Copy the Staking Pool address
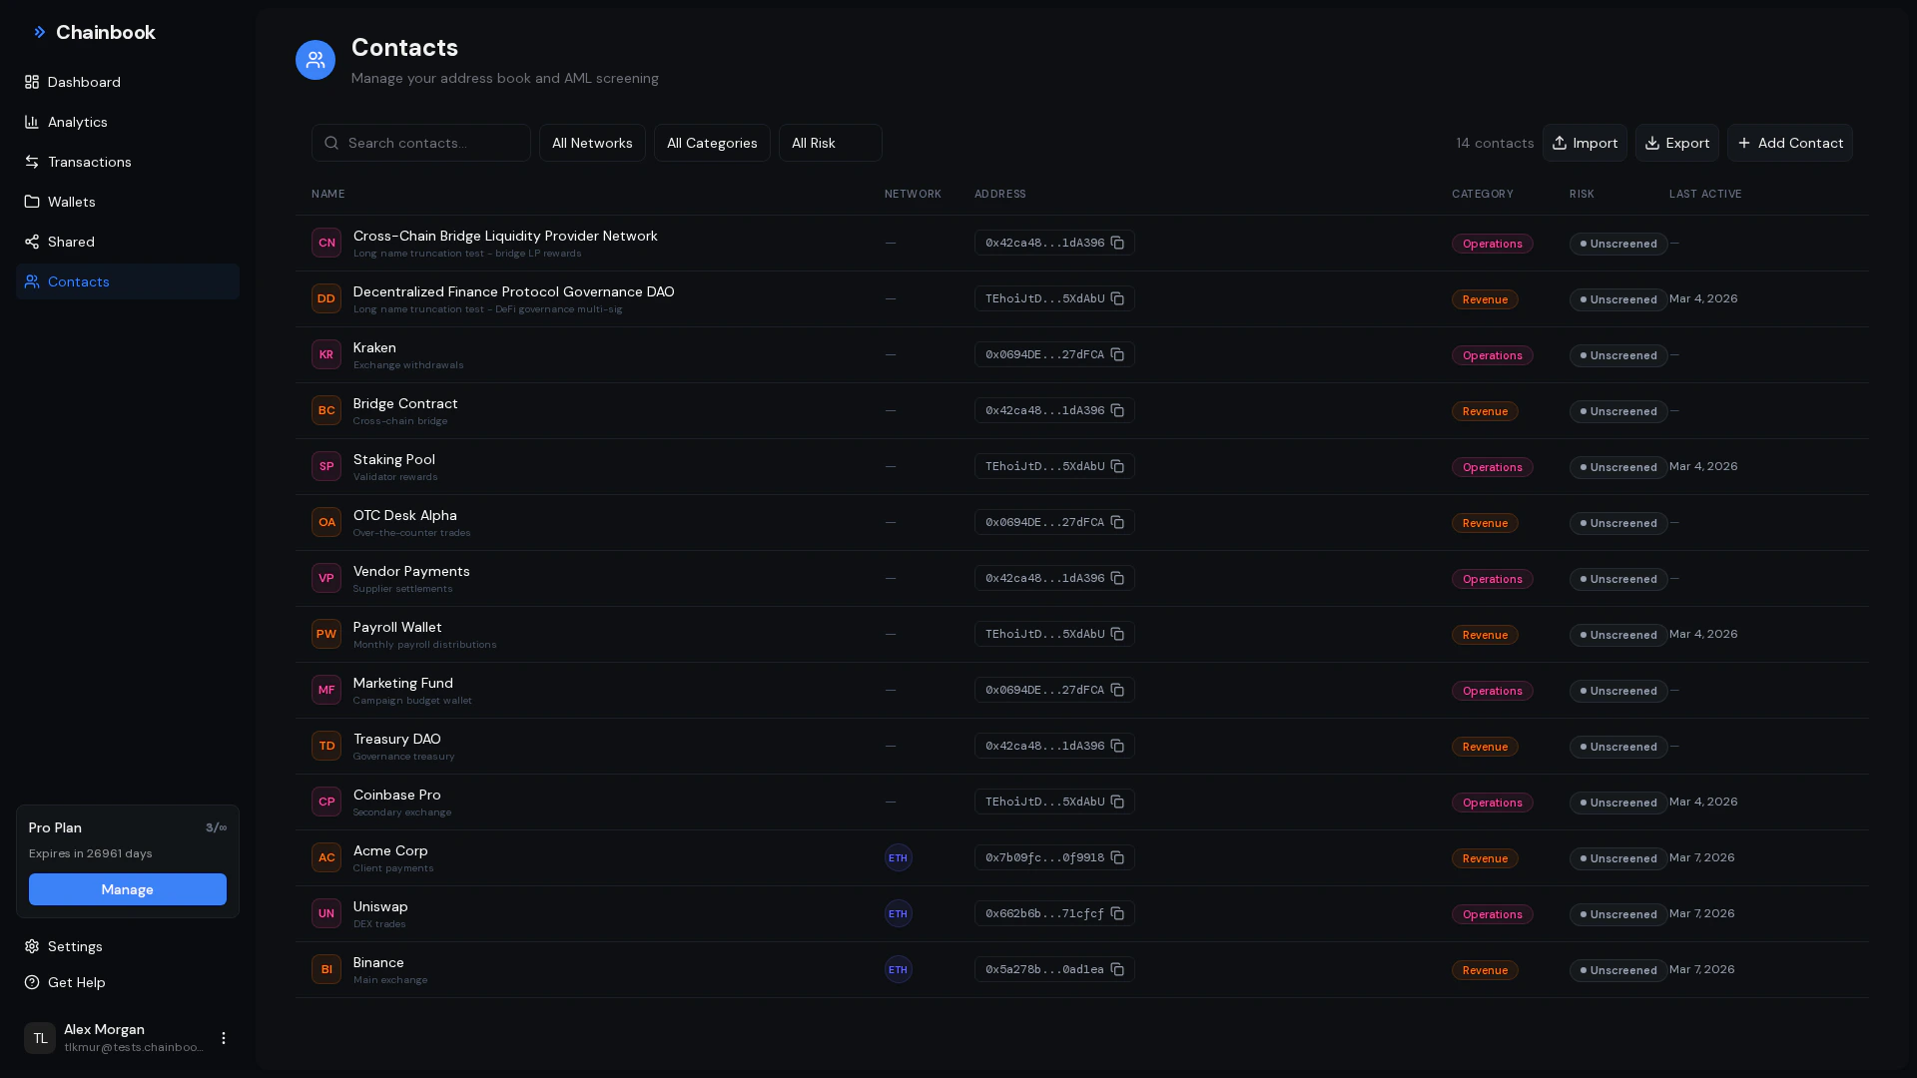 [1117, 466]
